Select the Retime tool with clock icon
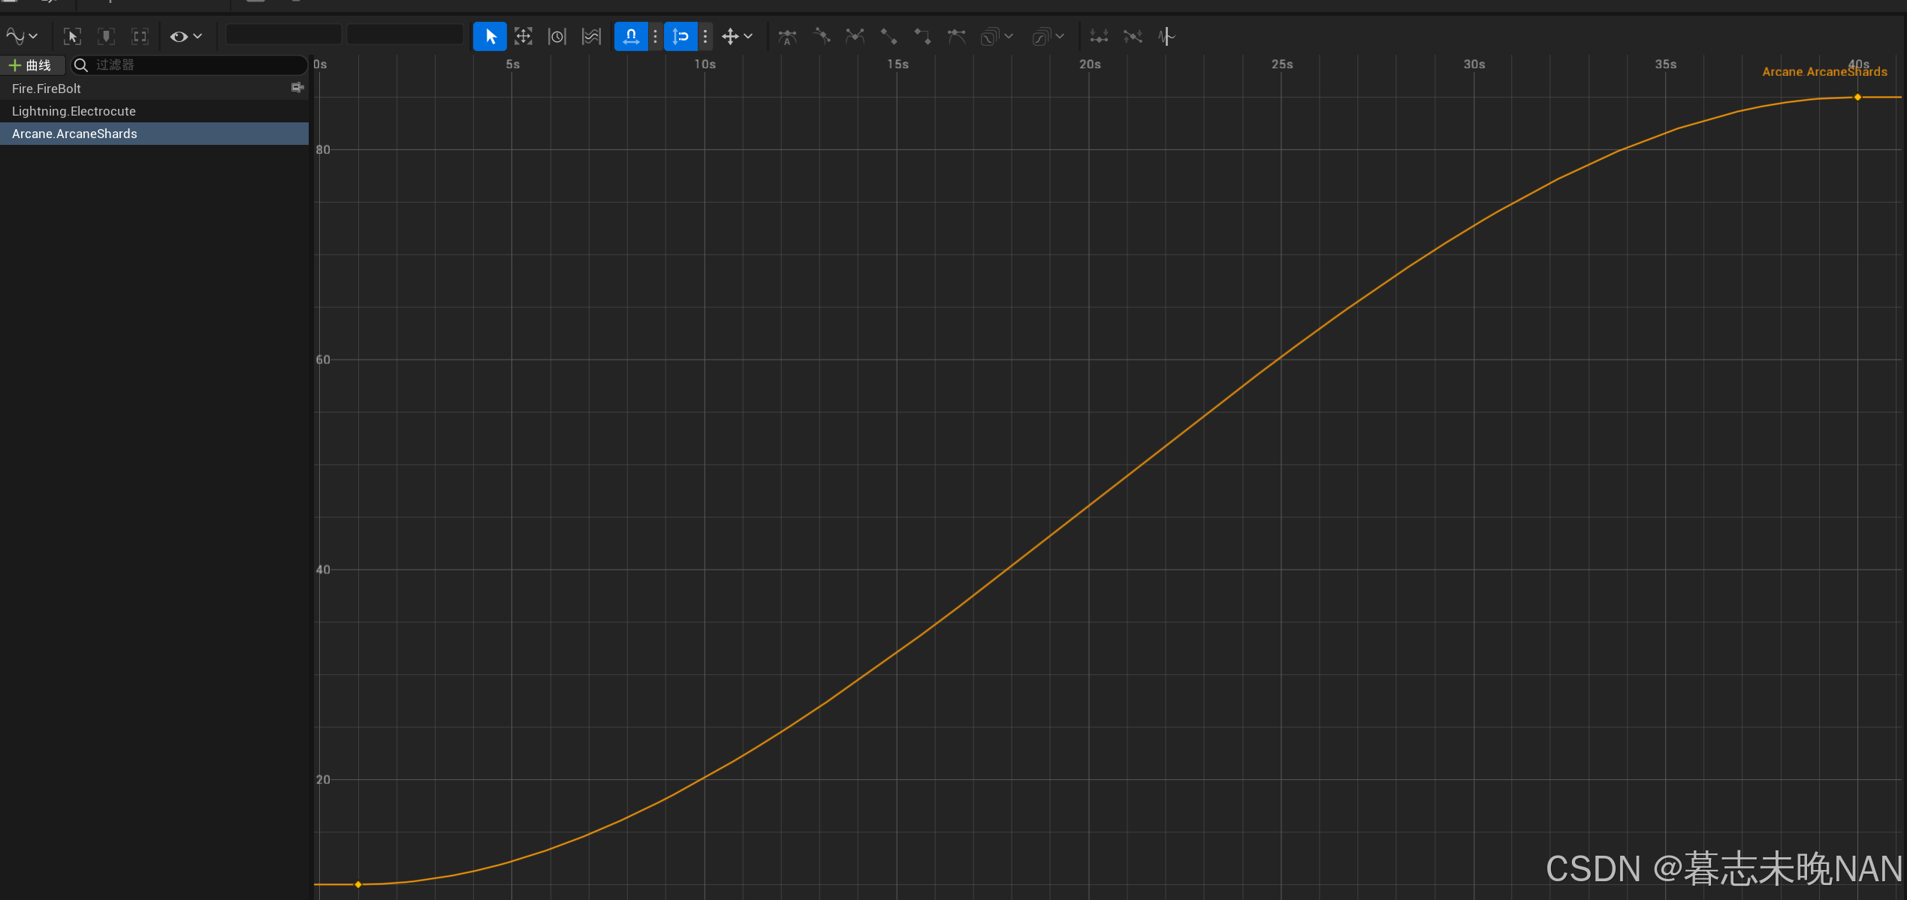Image resolution: width=1907 pixels, height=900 pixels. pyautogui.click(x=557, y=36)
